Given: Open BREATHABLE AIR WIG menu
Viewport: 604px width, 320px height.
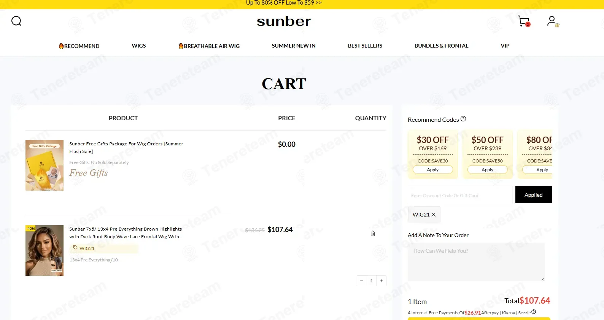Looking at the screenshot, I should pos(209,46).
